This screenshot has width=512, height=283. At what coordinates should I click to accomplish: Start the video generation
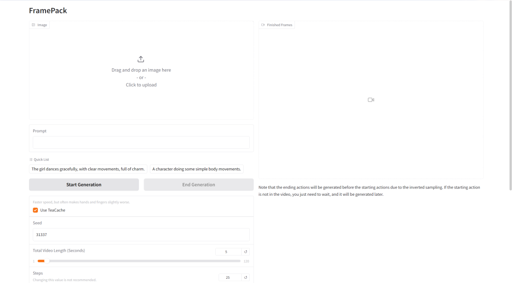(x=84, y=184)
